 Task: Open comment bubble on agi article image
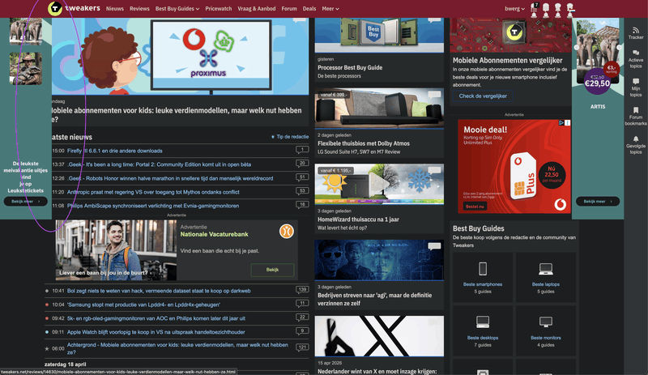pos(434,247)
